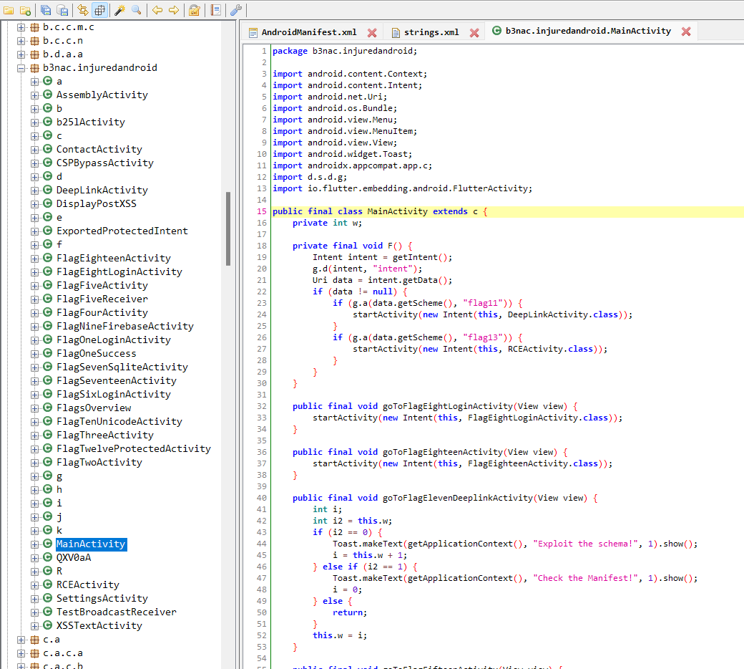
Task: Switch to the AndroidManifest.xml tab
Action: click(x=307, y=32)
